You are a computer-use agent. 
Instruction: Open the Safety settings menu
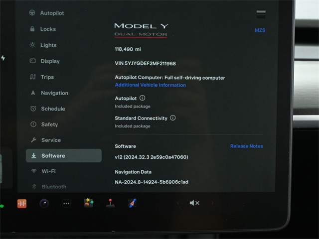(44, 124)
